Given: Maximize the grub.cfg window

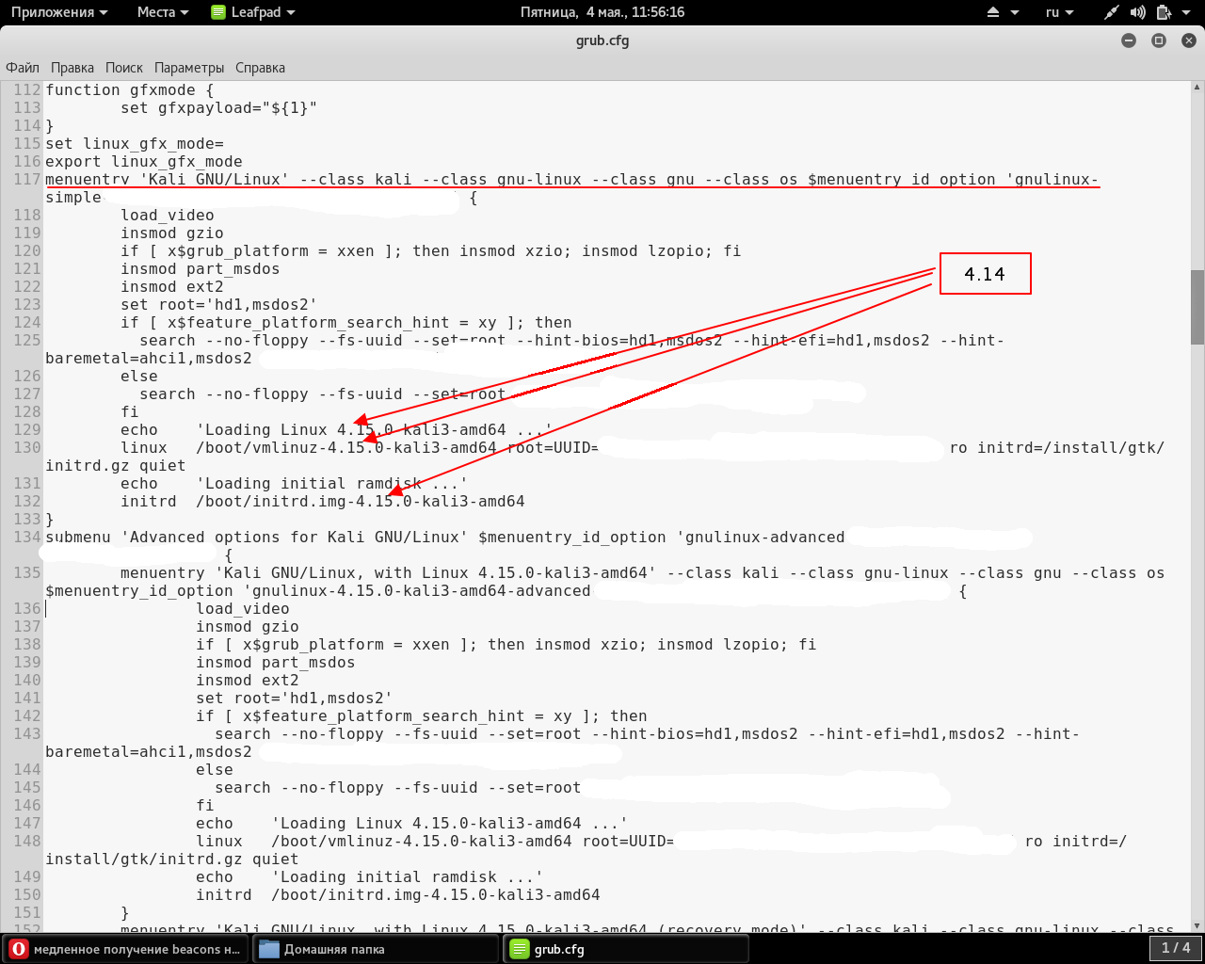Looking at the screenshot, I should (x=1159, y=40).
